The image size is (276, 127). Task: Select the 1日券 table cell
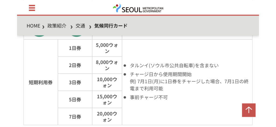pyautogui.click(x=75, y=48)
